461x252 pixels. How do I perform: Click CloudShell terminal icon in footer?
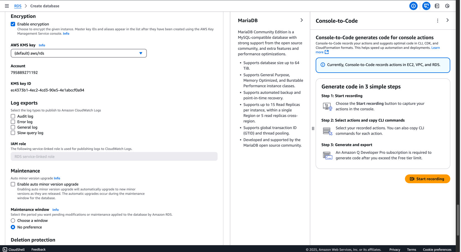coord(5,250)
